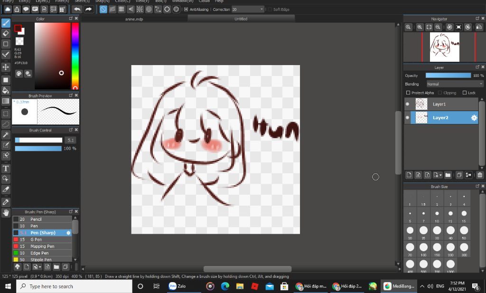Select the Divide tool
This screenshot has height=293, width=486.
click(x=6, y=189)
